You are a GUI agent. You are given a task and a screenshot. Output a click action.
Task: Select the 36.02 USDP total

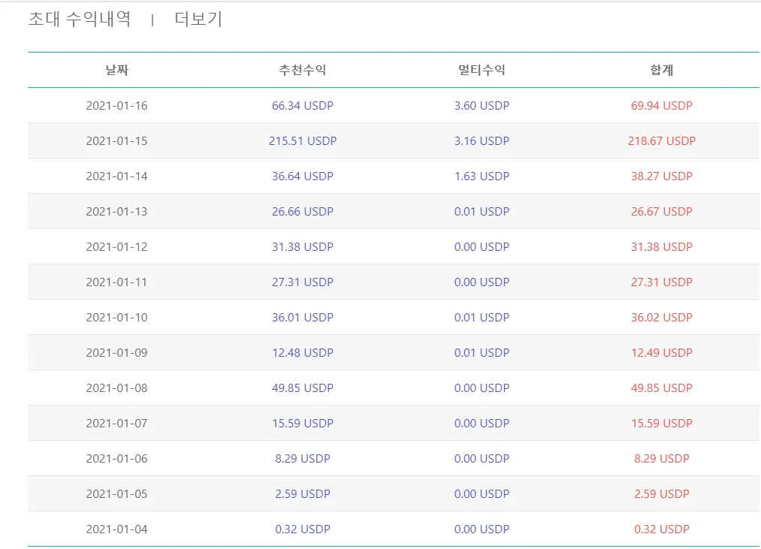[x=662, y=318]
